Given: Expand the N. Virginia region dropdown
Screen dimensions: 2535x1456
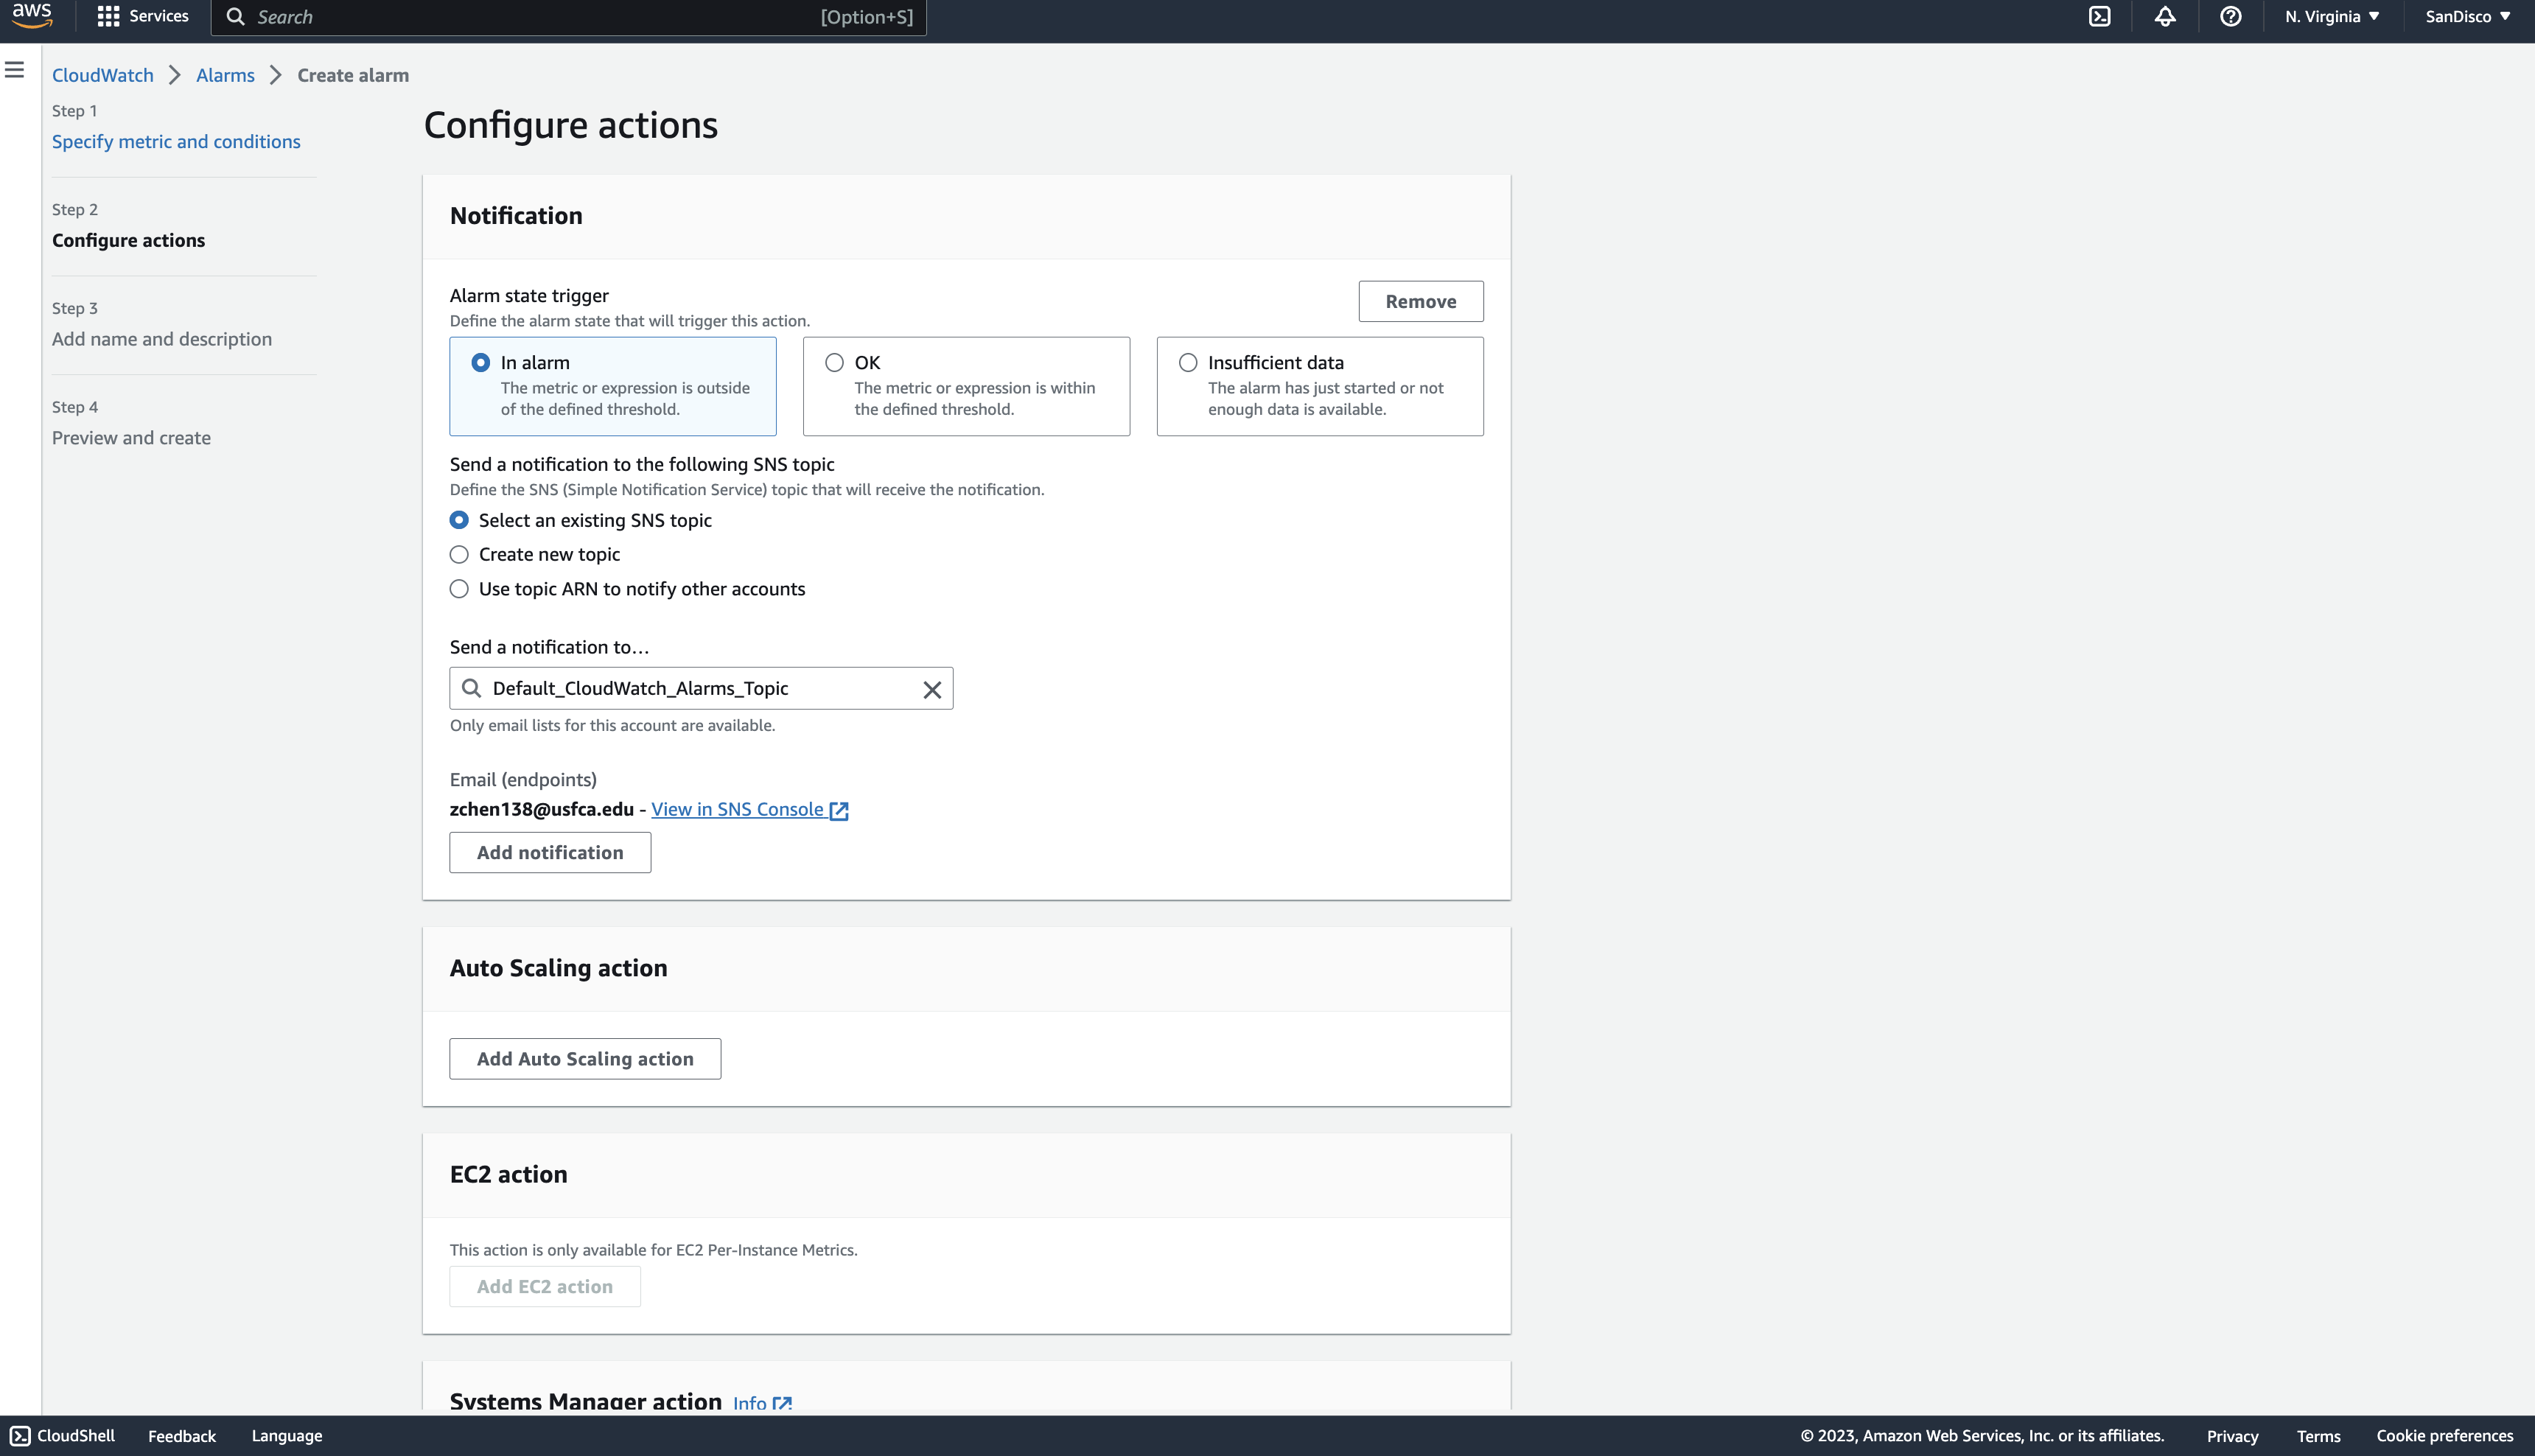Looking at the screenshot, I should pos(2331,17).
